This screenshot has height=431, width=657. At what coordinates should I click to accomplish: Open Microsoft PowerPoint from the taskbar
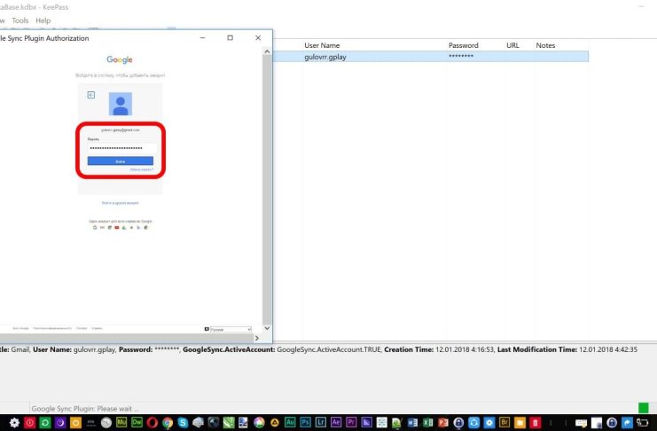pos(443,423)
